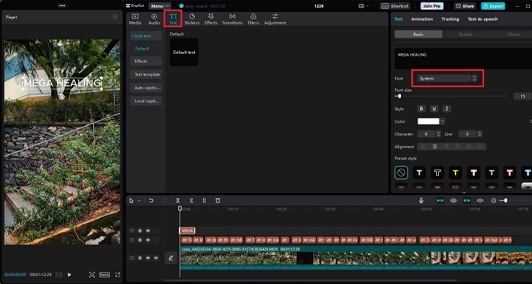532x284 pixels.
Task: Switch to the Text-to-speech tab
Action: click(483, 19)
